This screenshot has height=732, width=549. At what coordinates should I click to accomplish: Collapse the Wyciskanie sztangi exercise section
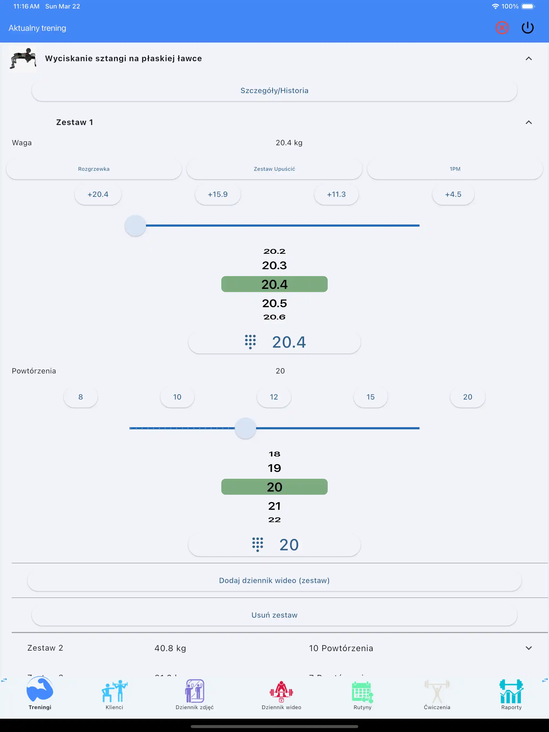[x=529, y=59]
